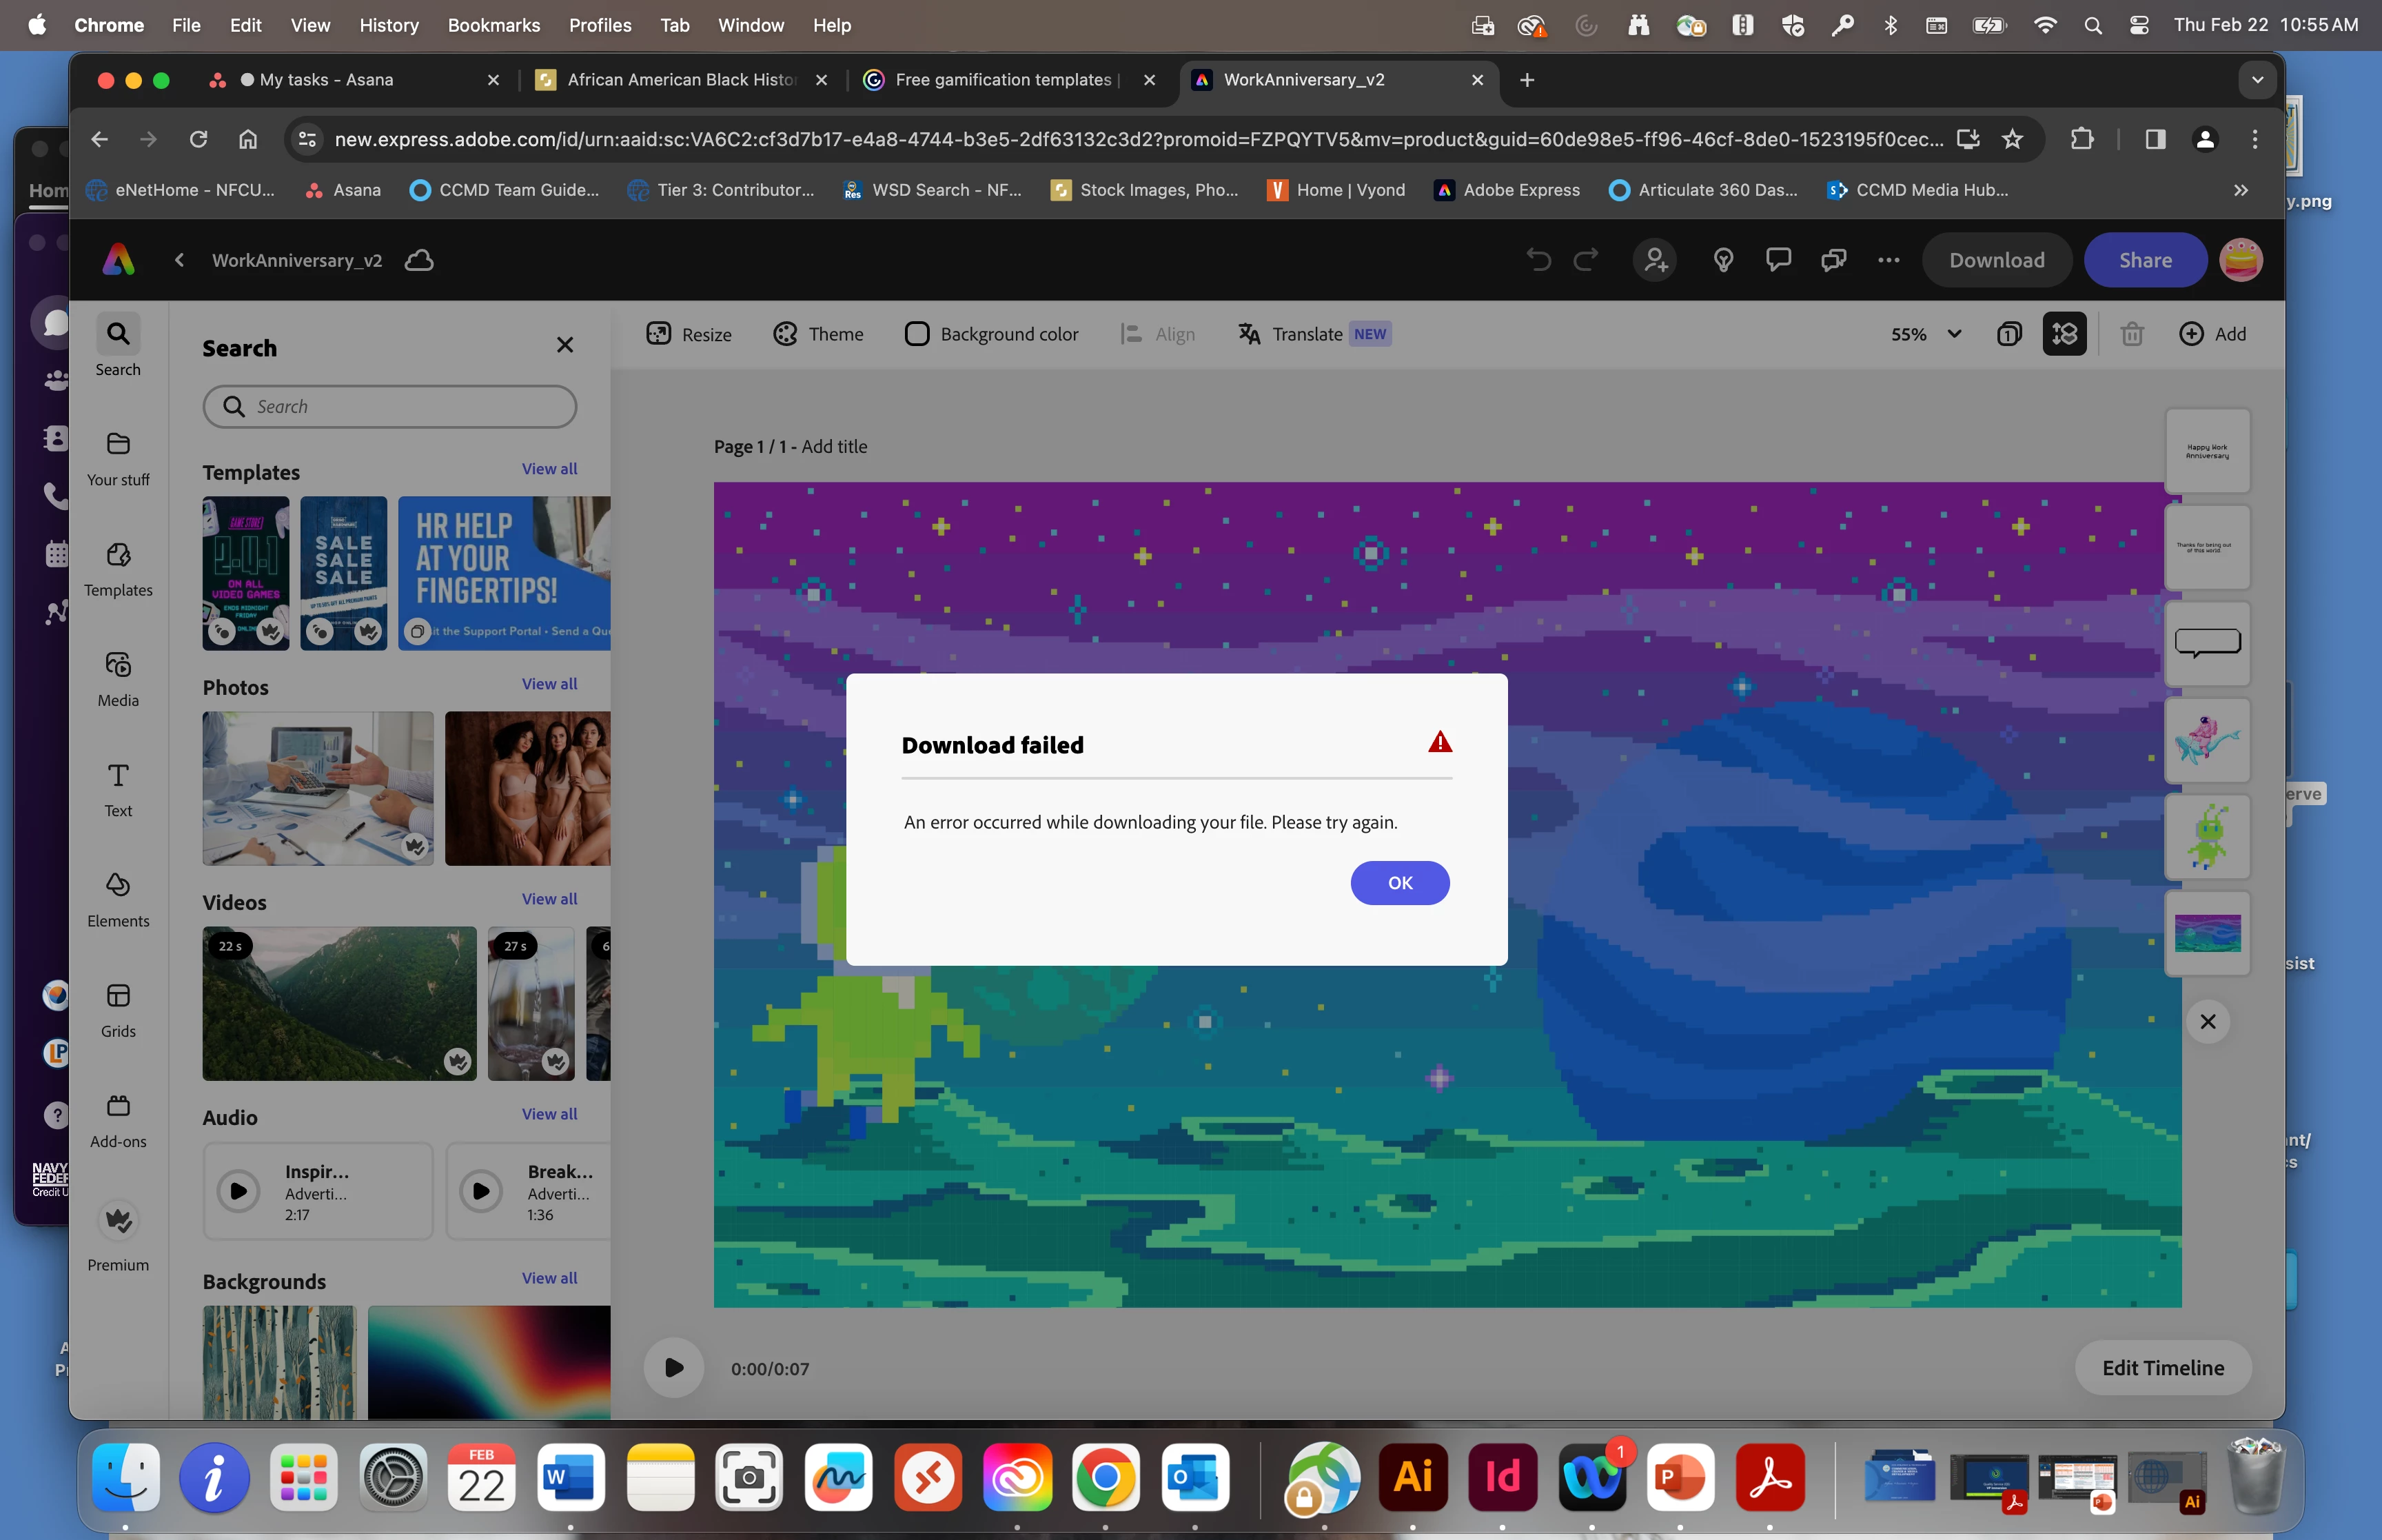Click View all next to Photos
This screenshot has width=2382, height=1540.
(x=549, y=684)
